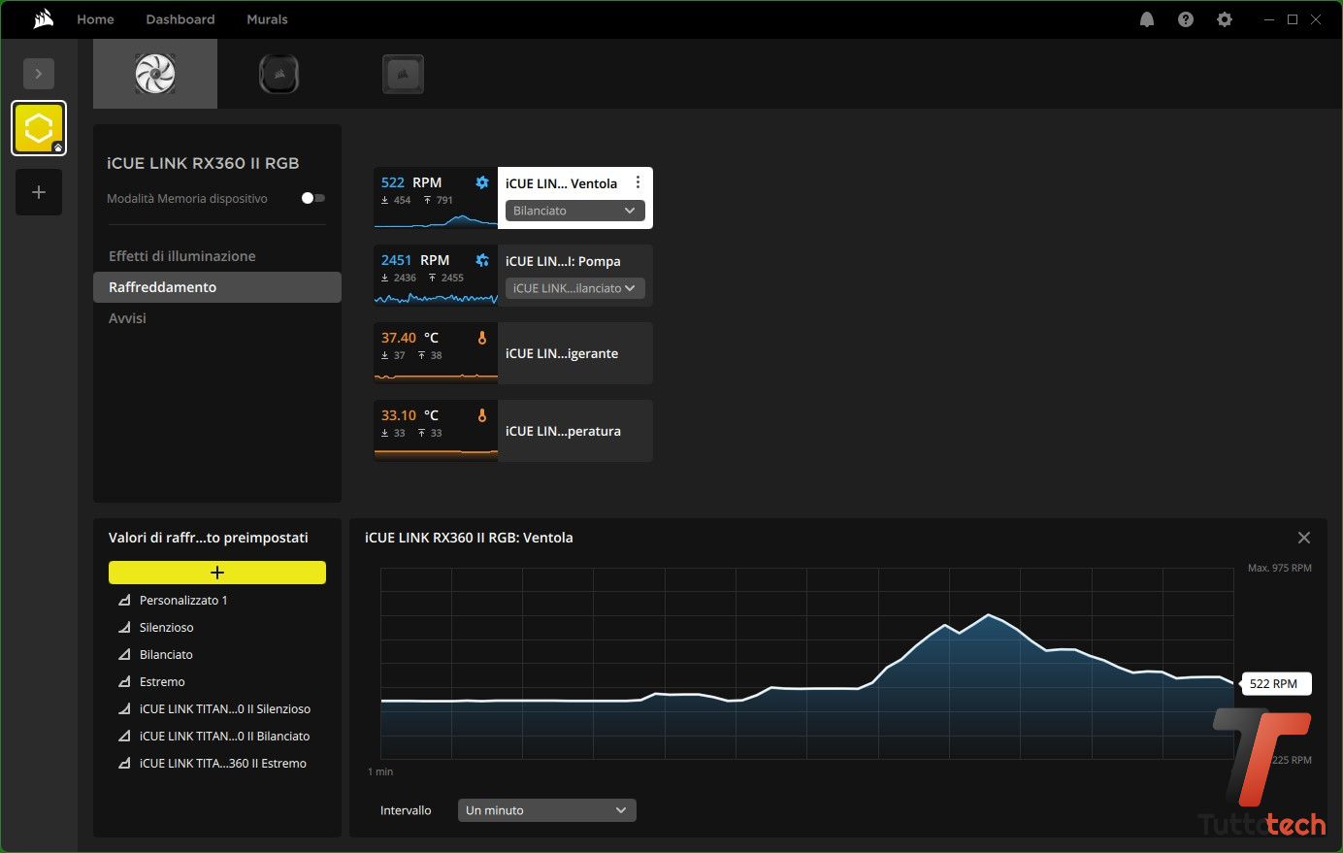
Task: Click the 522 RPM fan sensor tile
Action: (436, 198)
